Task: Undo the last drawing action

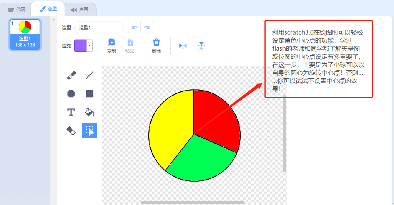Action: coord(135,27)
